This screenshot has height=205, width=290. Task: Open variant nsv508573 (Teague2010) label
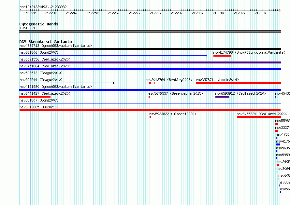pos(41,73)
